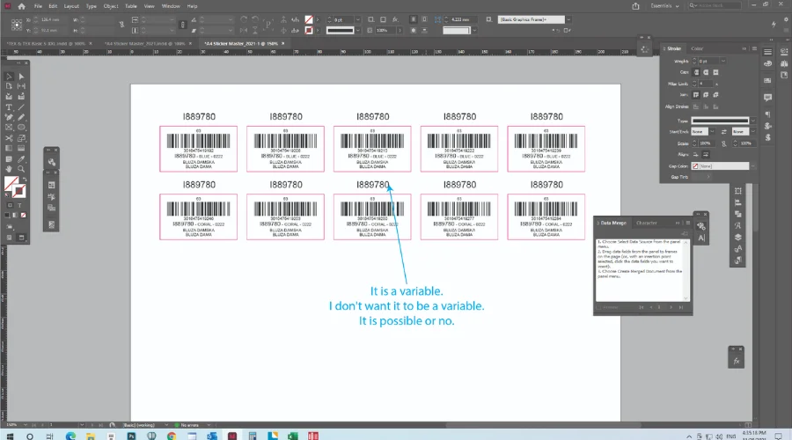Open Stroke panel flyout menu

(754, 48)
